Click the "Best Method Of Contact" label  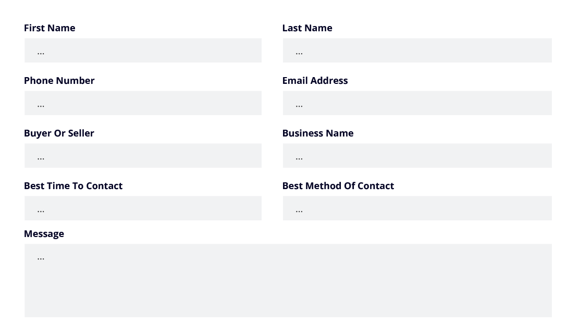point(338,186)
